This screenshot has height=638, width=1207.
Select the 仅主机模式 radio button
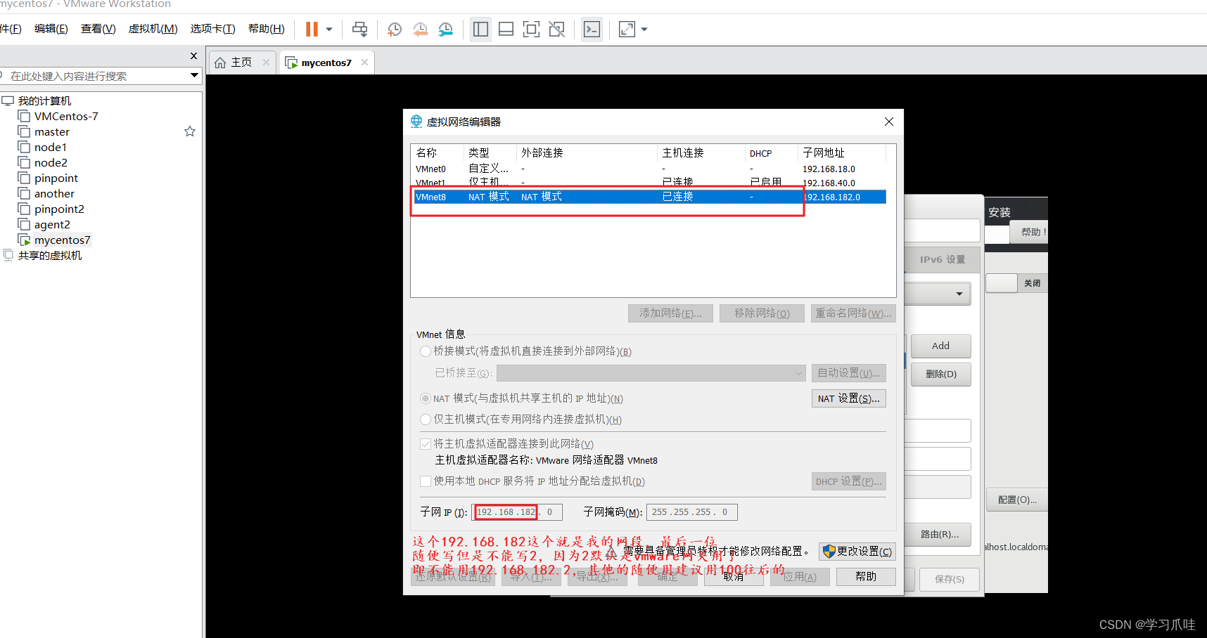(426, 419)
